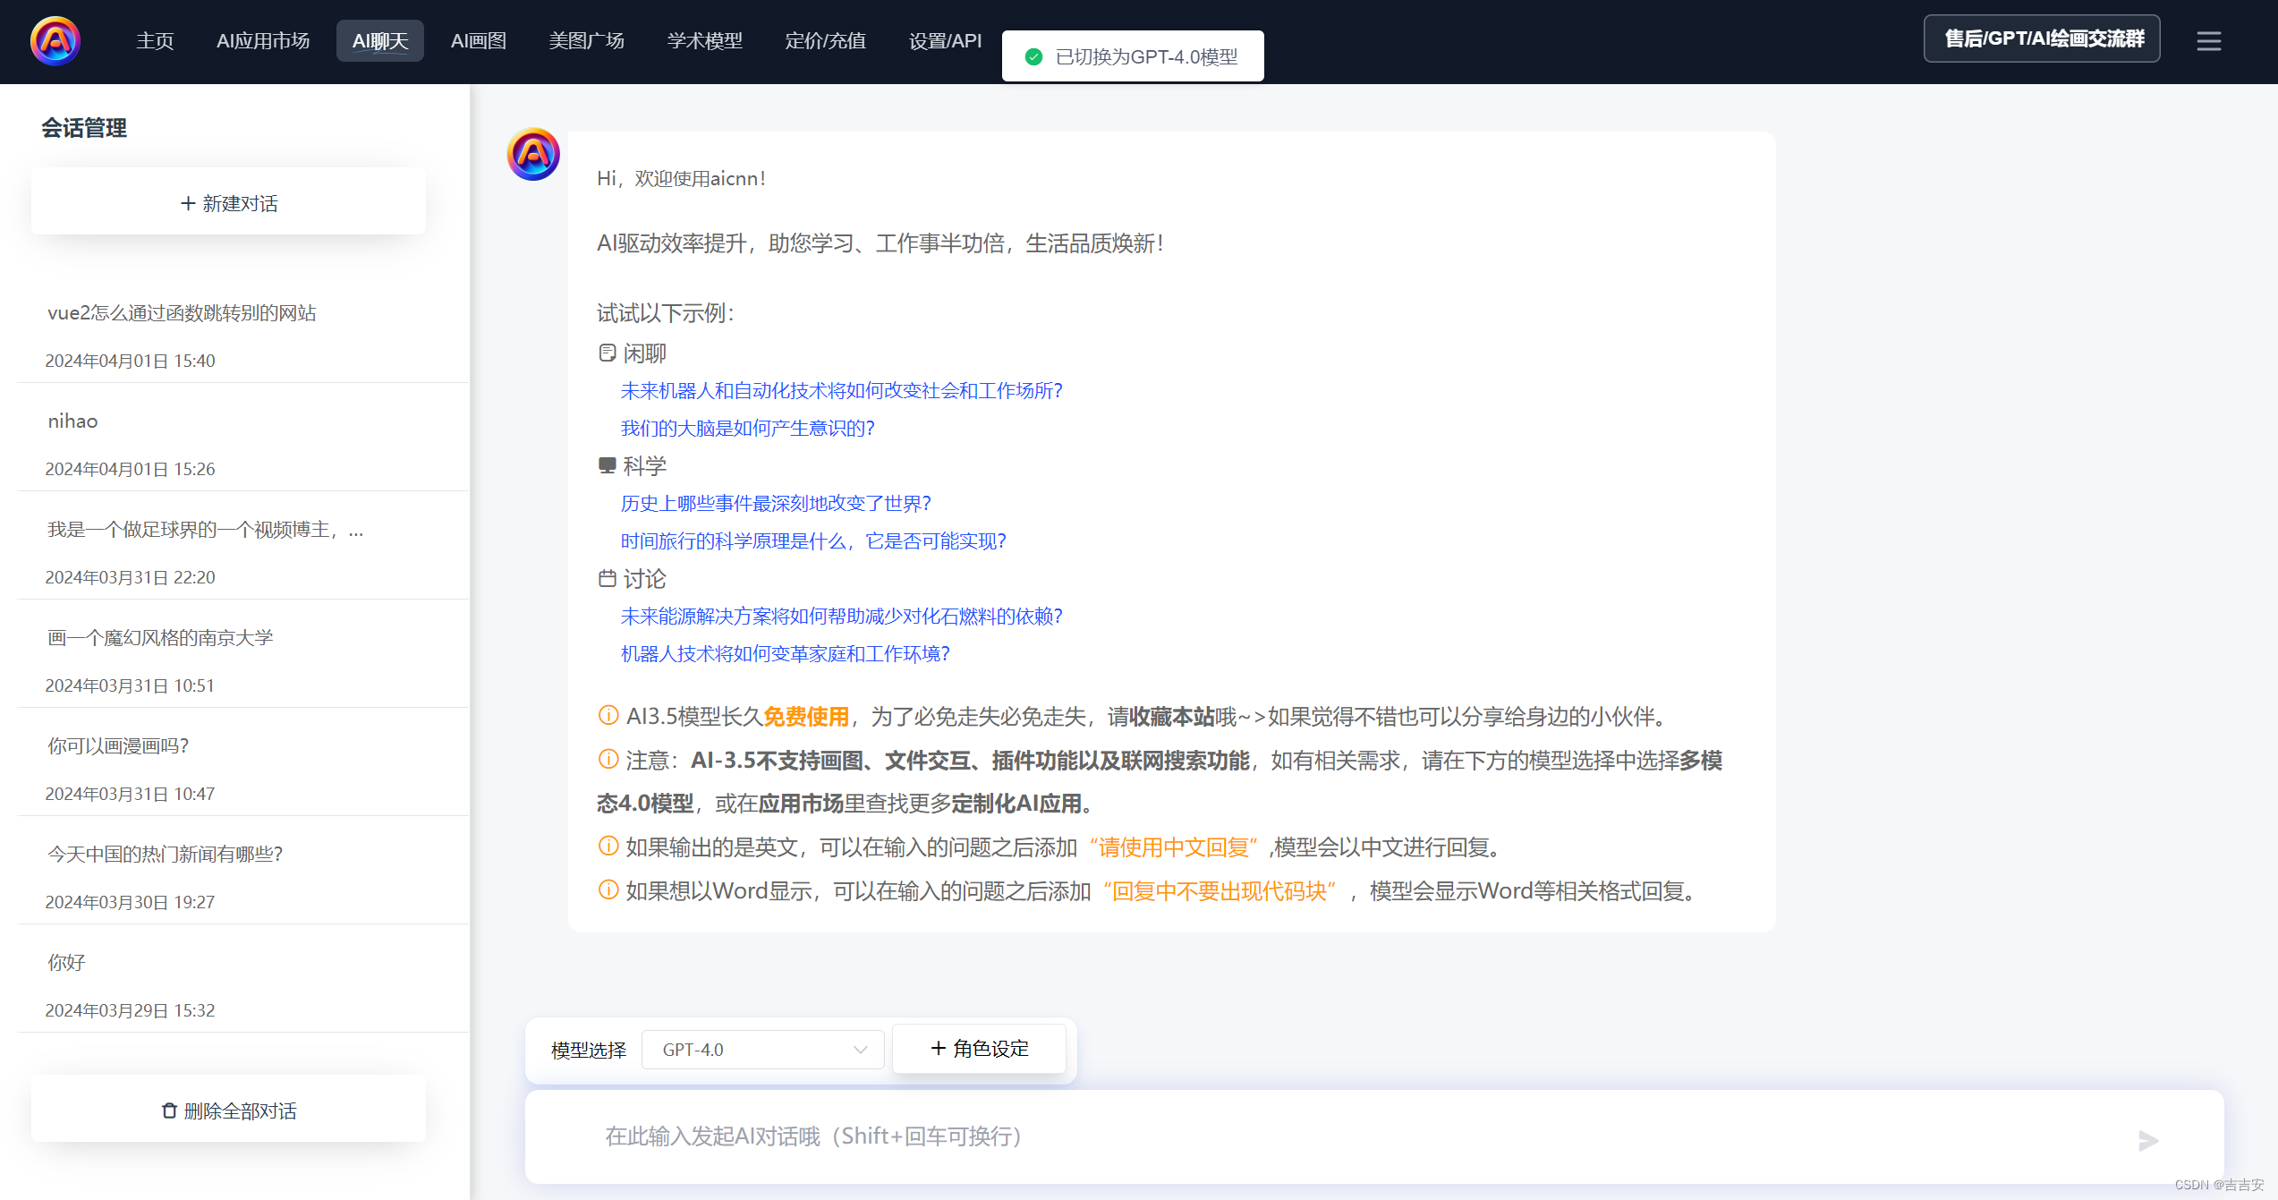Click the trash icon for 删除全部对话
The width and height of the screenshot is (2278, 1200).
[169, 1111]
